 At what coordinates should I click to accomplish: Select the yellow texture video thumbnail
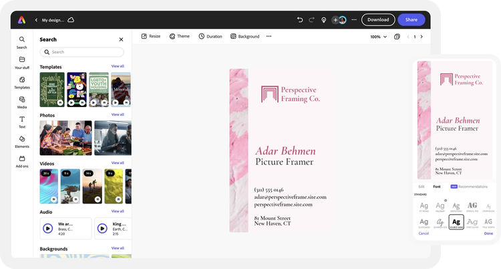point(114,187)
